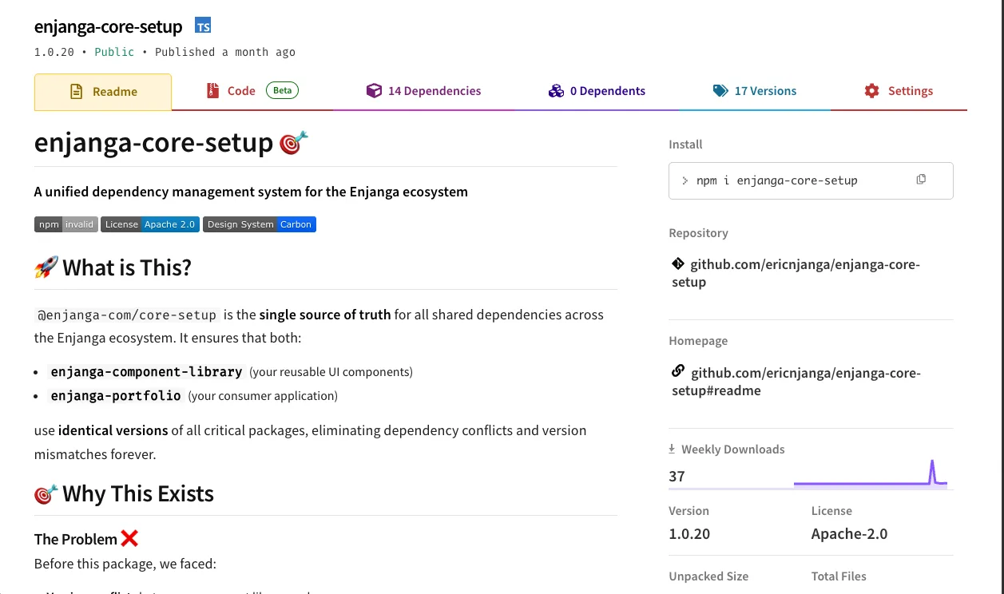Open the github.com/ericnjanga/enjanga-core-setup repository link

coord(796,273)
